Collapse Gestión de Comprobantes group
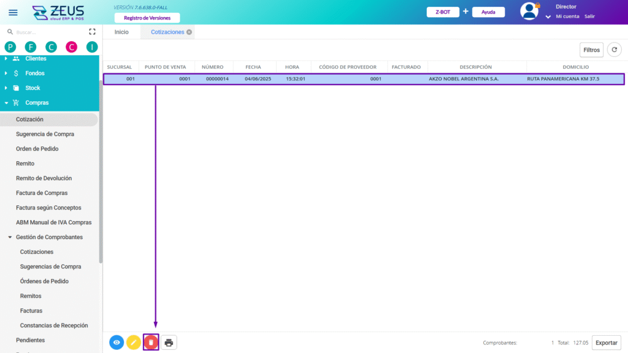628x353 pixels. coord(10,237)
